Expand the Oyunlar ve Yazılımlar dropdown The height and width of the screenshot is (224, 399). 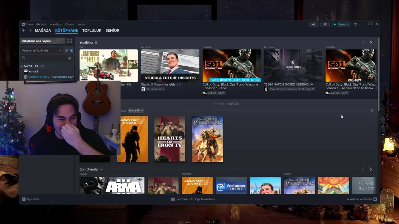click(x=41, y=50)
